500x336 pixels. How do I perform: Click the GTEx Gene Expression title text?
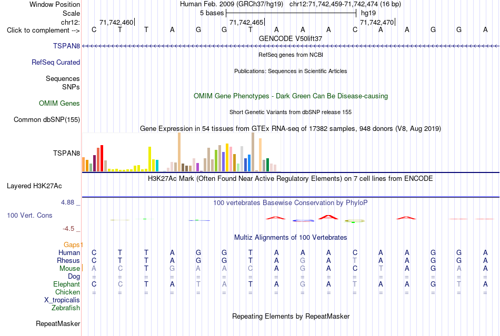pyautogui.click(x=291, y=129)
